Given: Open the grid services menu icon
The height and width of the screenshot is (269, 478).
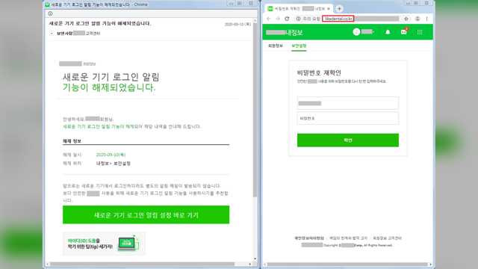Looking at the screenshot, I should point(420,32).
